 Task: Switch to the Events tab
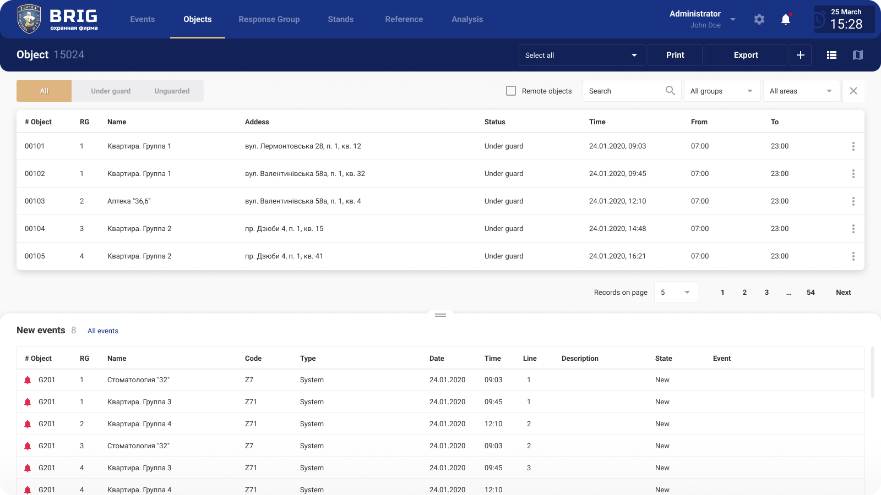point(142,19)
